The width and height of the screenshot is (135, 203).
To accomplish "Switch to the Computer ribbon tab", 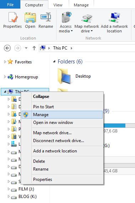I will [x=34, y=5].
